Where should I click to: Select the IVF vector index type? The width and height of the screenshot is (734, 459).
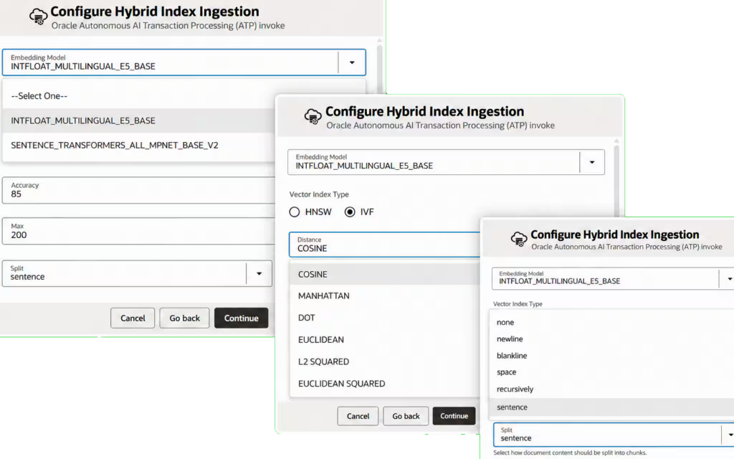coord(350,212)
